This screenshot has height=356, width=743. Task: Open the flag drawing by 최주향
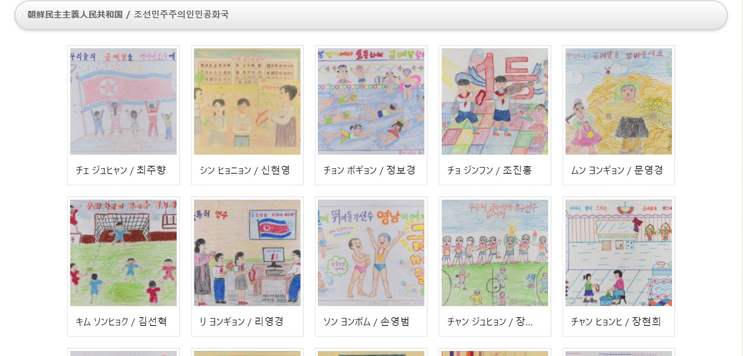pos(123,101)
